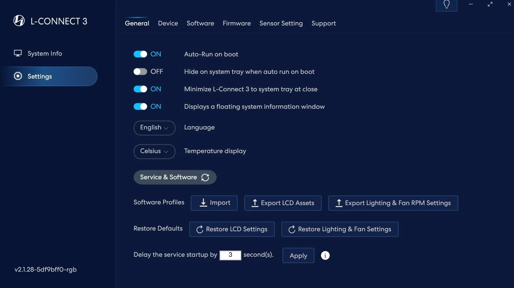Image resolution: width=514 pixels, height=288 pixels.
Task: Minimize the L-Connect 3 window
Action: tap(471, 4)
